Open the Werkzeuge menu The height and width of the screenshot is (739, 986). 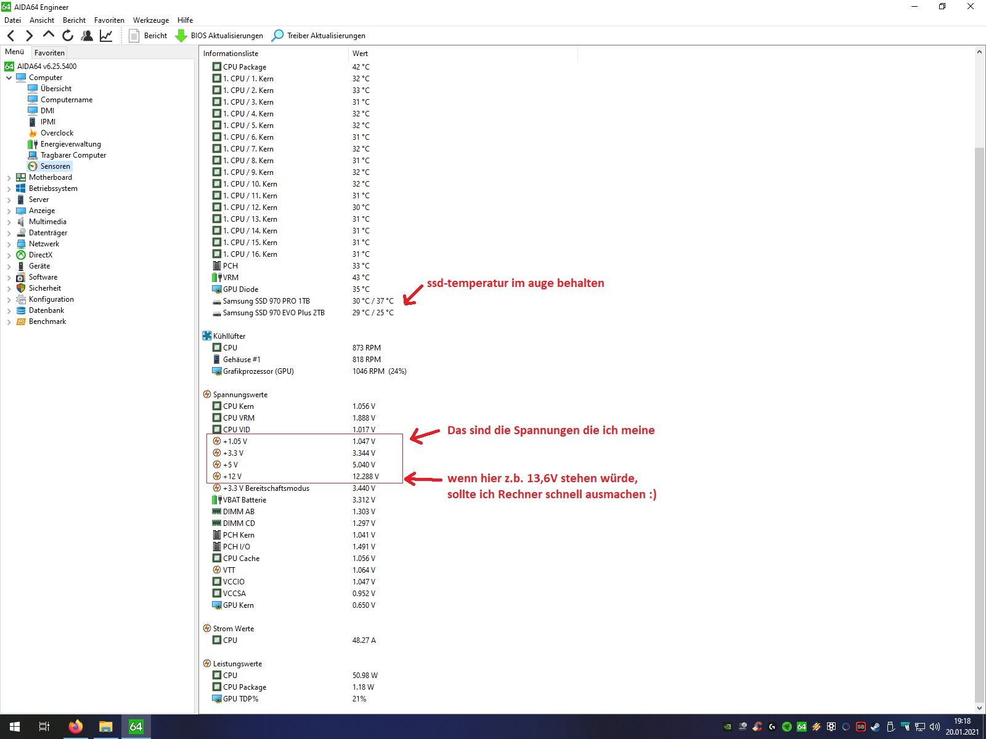[151, 20]
